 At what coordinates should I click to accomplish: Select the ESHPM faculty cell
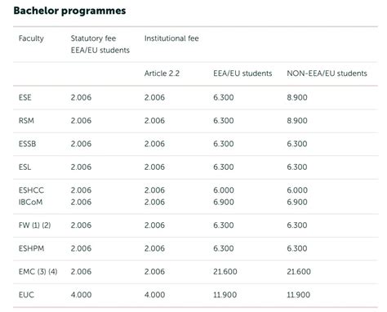coord(31,248)
